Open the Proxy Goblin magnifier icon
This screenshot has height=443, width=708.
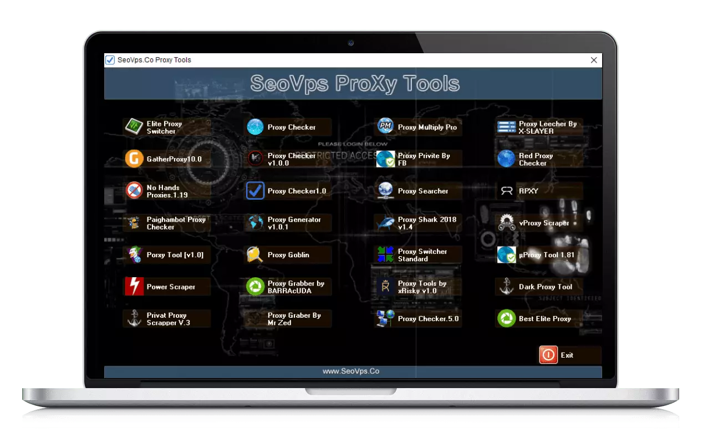pyautogui.click(x=255, y=254)
